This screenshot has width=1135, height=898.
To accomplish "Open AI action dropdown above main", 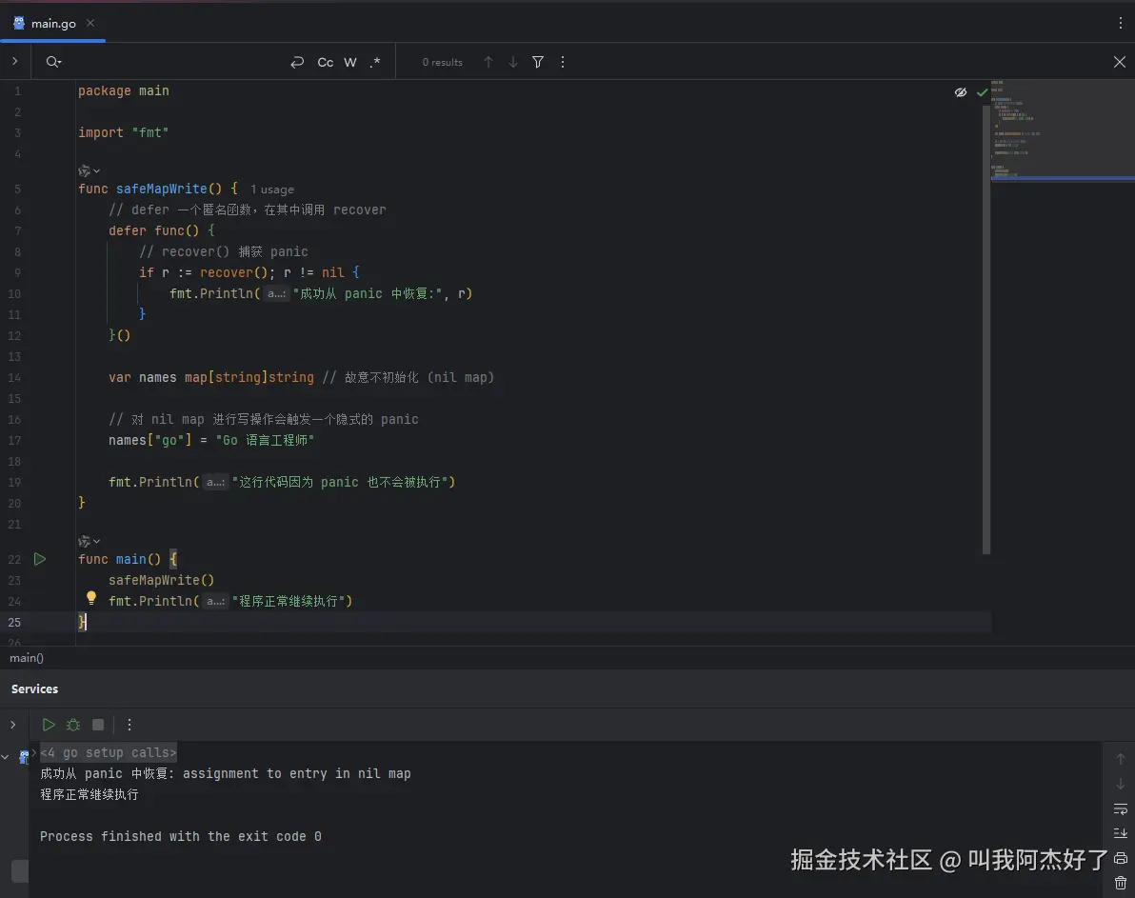I will coord(90,541).
